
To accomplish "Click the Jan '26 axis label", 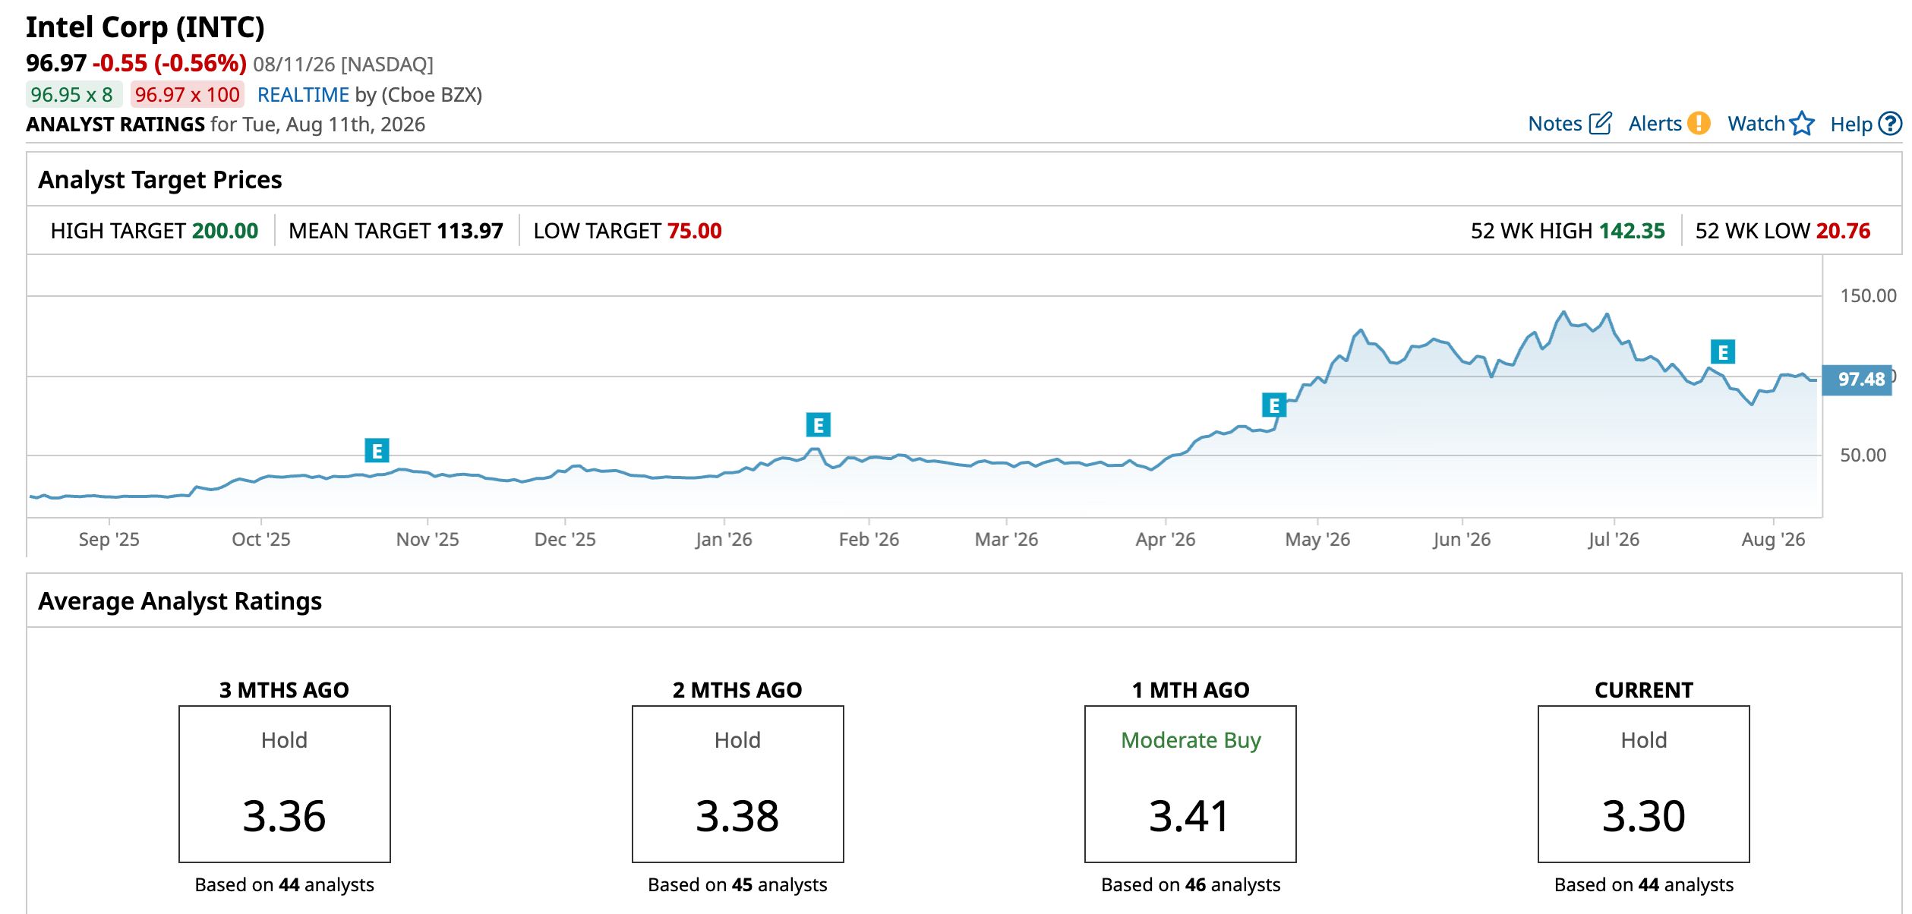I will click(x=724, y=540).
